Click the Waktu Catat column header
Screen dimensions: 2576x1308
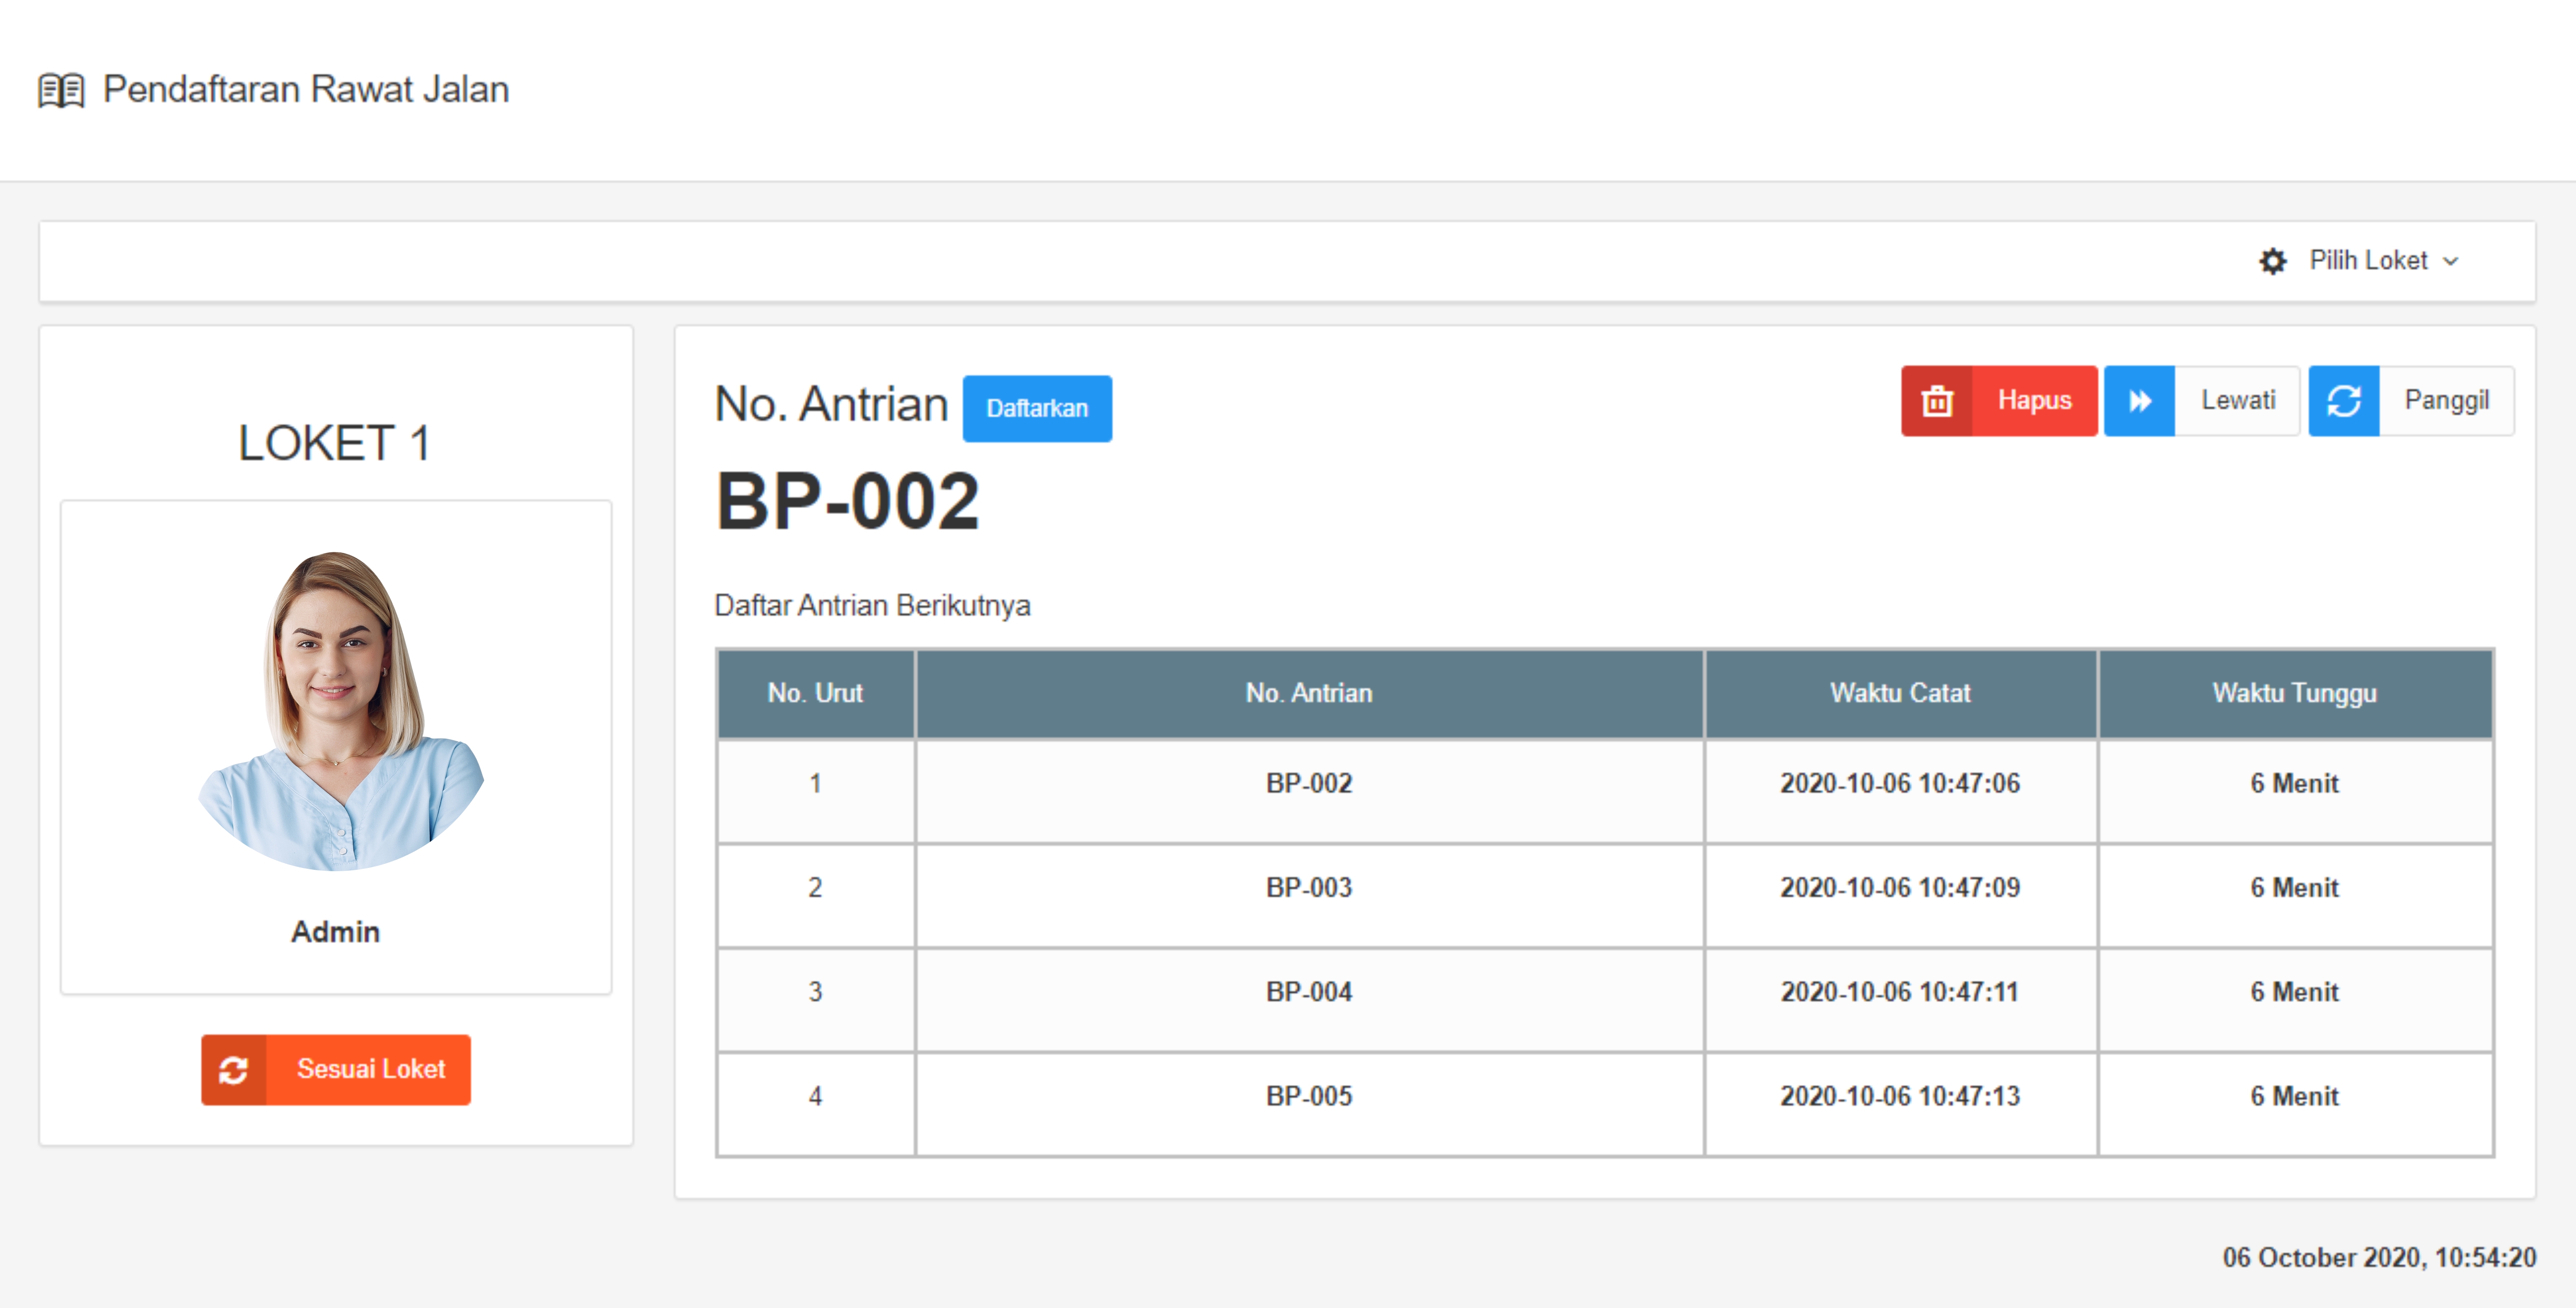coord(1899,693)
